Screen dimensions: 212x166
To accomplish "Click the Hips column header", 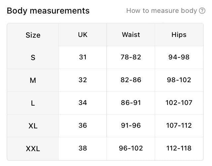I will click(x=179, y=35).
